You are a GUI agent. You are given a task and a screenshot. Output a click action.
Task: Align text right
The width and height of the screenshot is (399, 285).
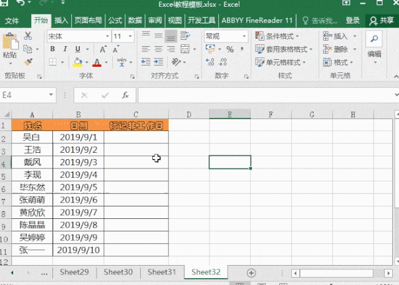[171, 49]
